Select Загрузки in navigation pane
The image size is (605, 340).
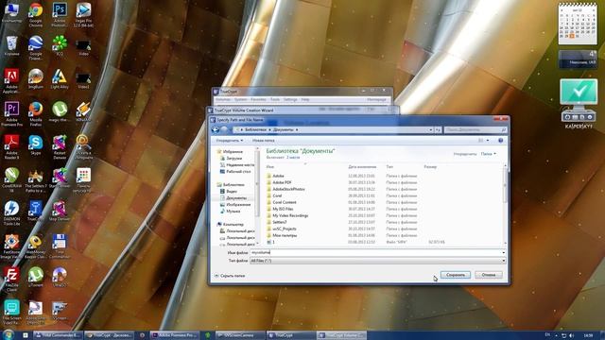coord(233,158)
